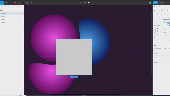Image resolution: width=170 pixels, height=96 pixels.
Task: Open the Top vertical constraint dropdown
Action: pos(164,33)
